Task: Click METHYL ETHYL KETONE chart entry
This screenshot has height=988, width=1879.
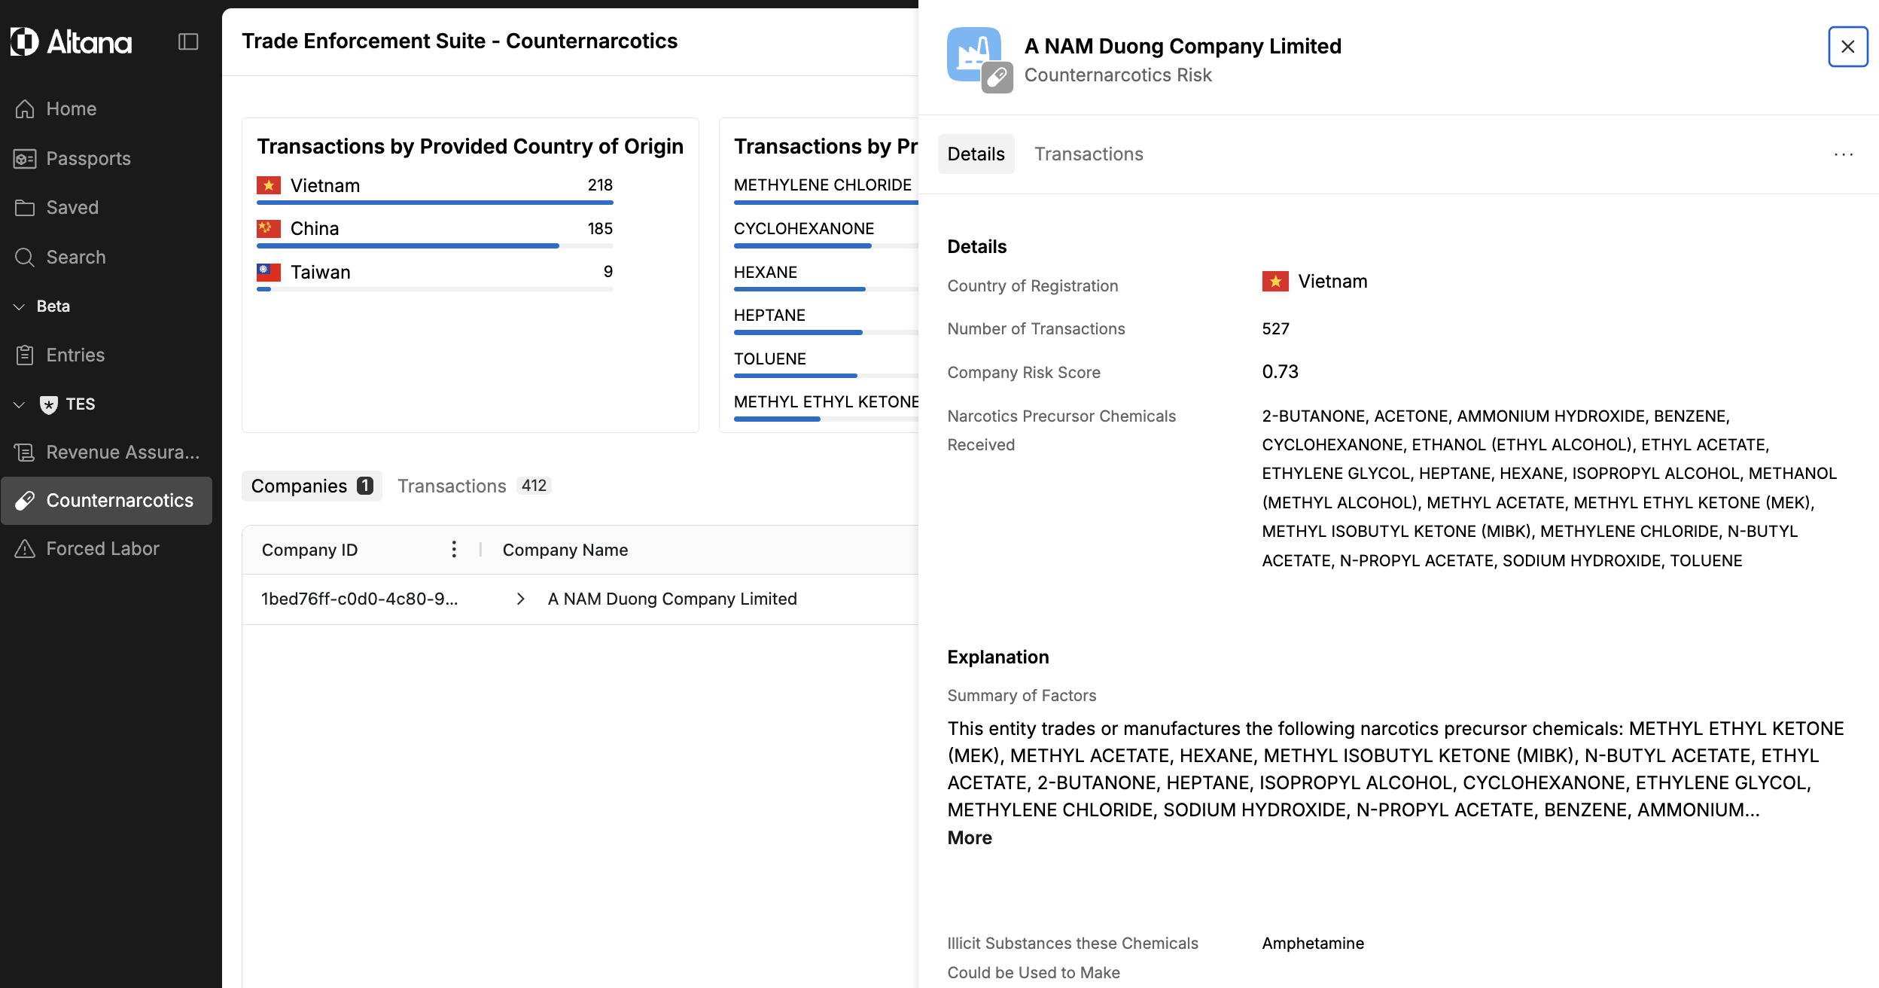Action: point(826,401)
